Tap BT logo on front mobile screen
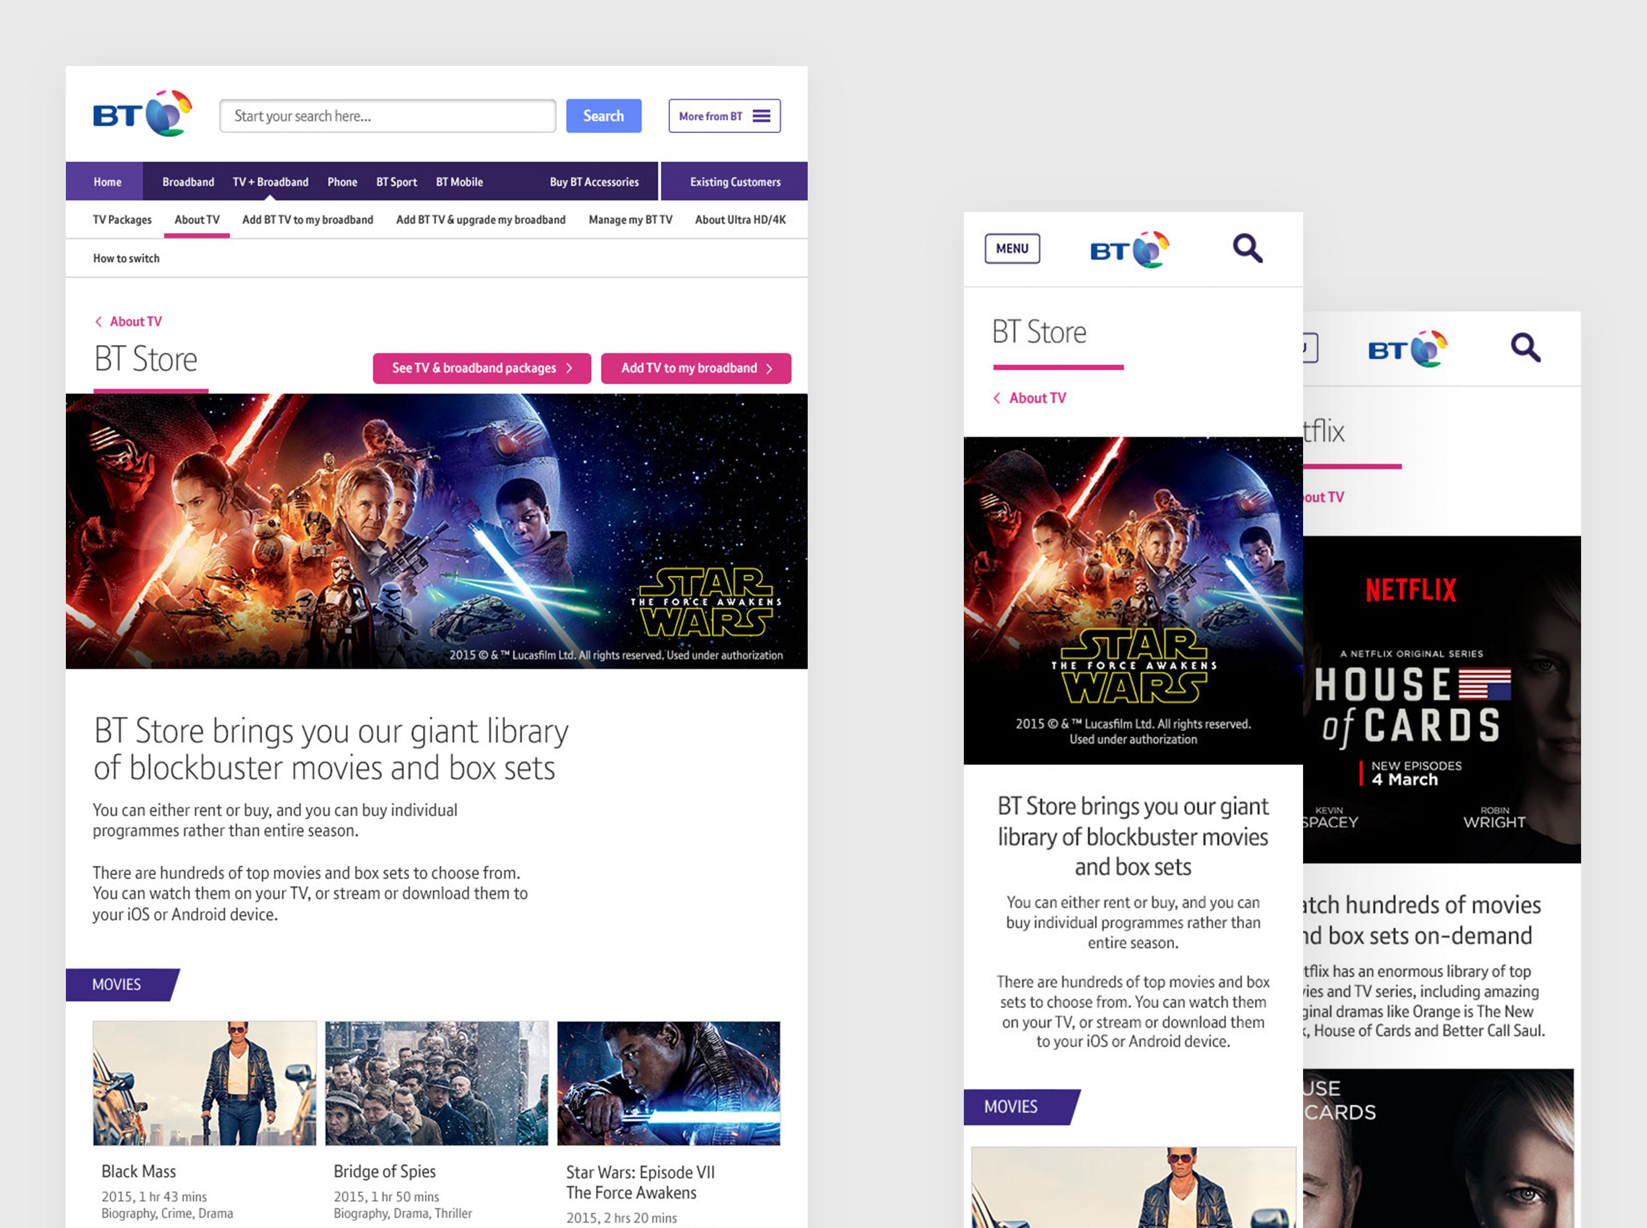1647x1228 pixels. click(1129, 249)
